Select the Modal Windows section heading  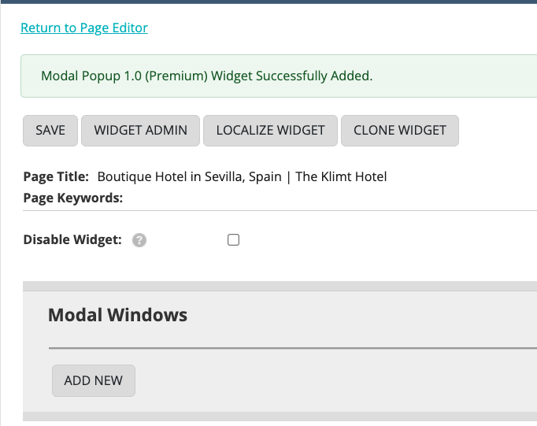117,315
